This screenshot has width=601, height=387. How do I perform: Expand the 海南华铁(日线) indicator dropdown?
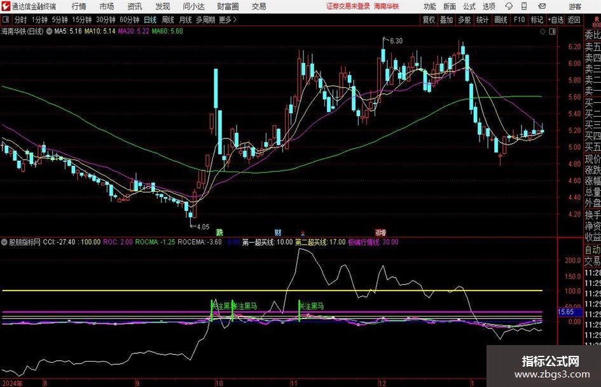(x=49, y=31)
